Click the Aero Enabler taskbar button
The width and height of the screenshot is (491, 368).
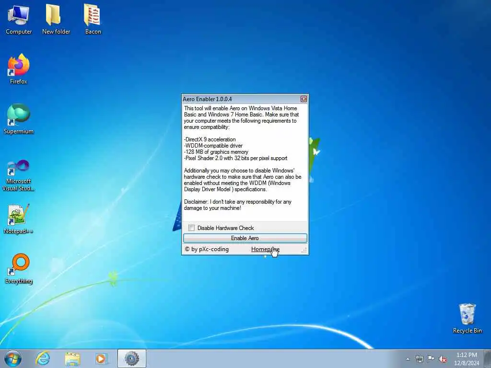click(x=132, y=358)
